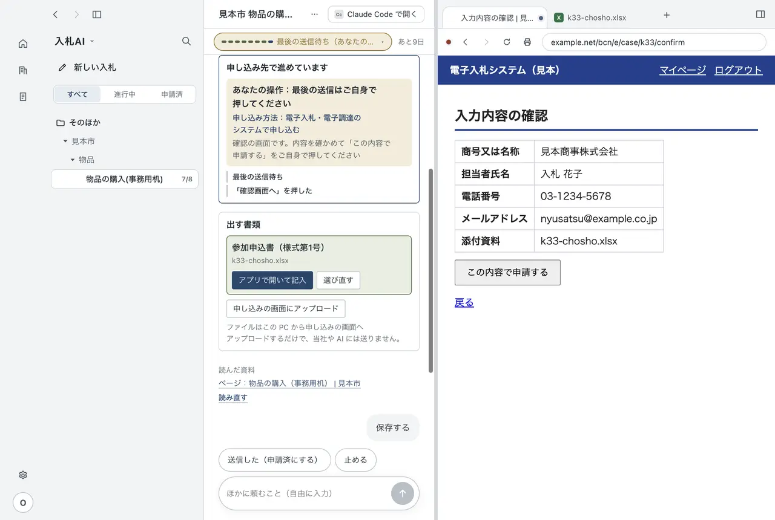Toggle browser side panel icon at top right
The width and height of the screenshot is (775, 520).
point(761,15)
